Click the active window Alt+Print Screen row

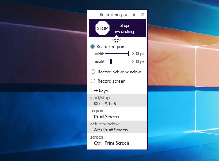coord(117,127)
